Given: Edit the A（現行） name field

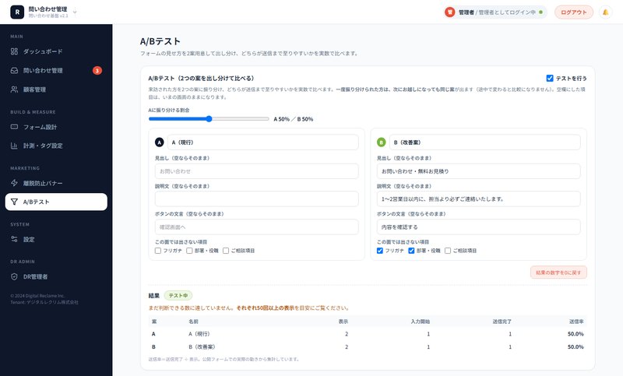Looking at the screenshot, I should [x=263, y=142].
